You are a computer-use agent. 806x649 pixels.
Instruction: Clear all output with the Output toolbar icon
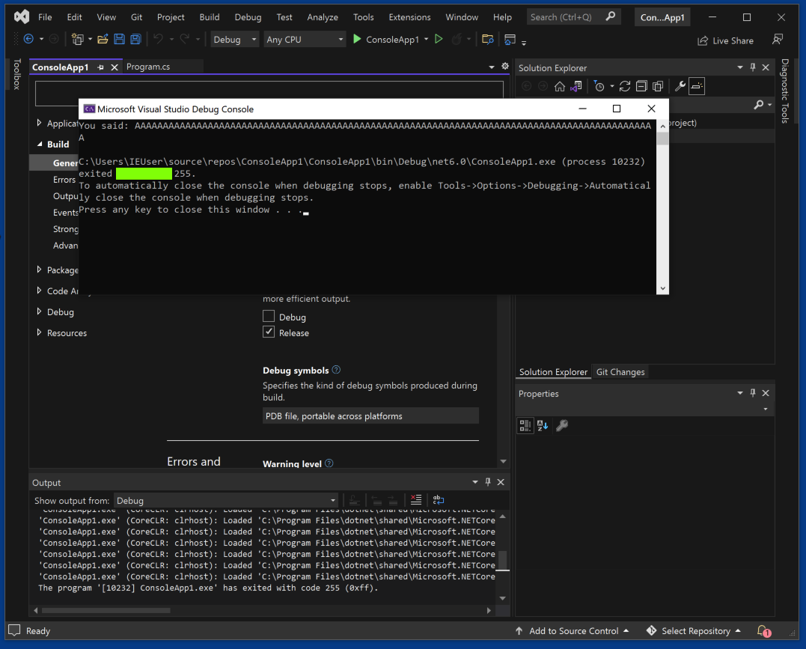tap(416, 499)
